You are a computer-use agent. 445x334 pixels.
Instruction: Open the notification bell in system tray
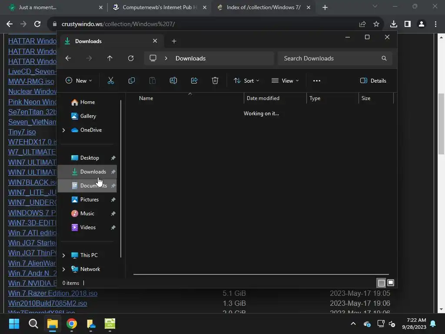click(433, 324)
